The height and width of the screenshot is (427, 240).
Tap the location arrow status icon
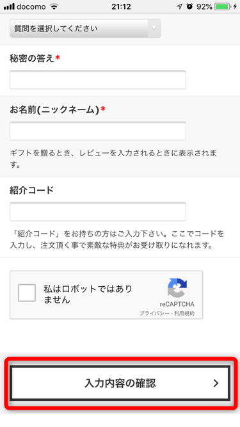click(x=179, y=6)
